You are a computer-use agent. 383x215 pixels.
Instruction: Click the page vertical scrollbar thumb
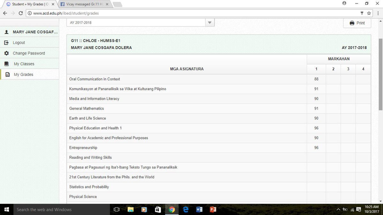pyautogui.click(x=380, y=75)
